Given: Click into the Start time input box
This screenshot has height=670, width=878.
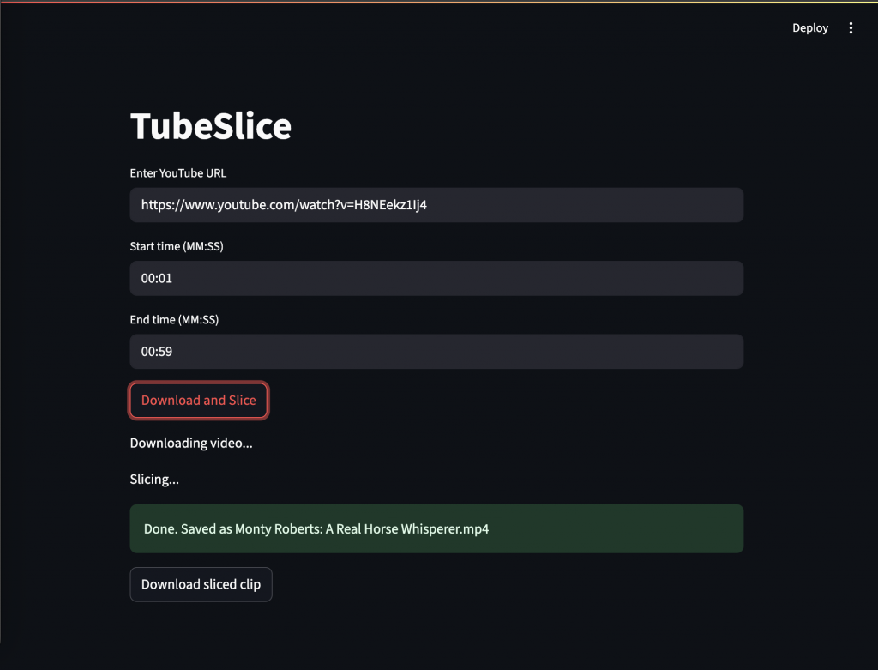Looking at the screenshot, I should 436,279.
